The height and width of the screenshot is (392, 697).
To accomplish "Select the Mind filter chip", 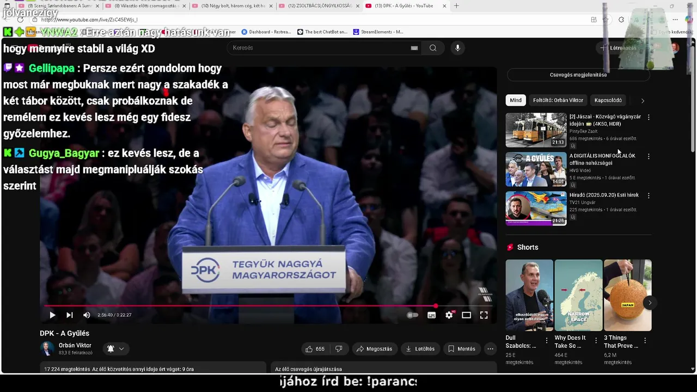I will 516,100.
